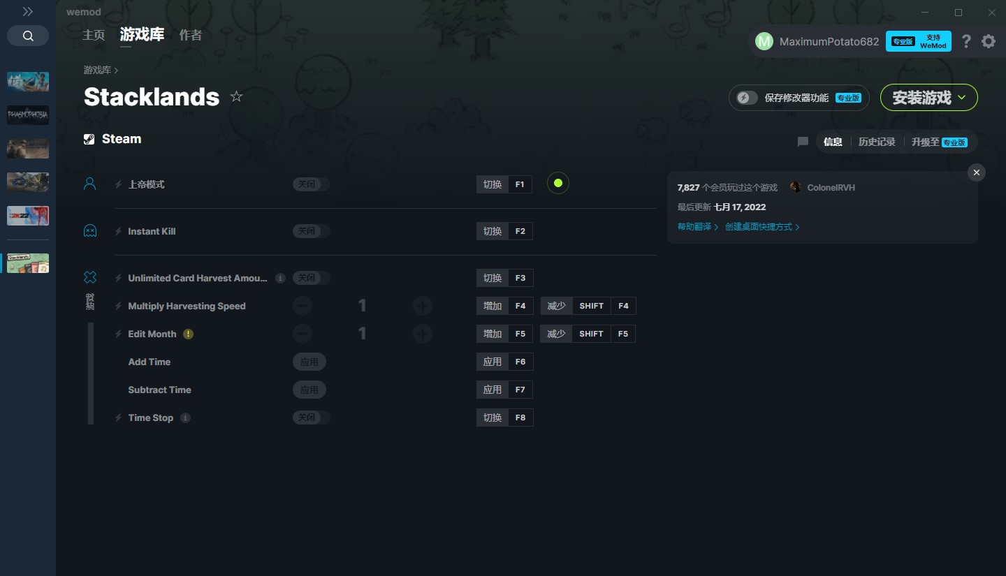Toggle Unlimited Card Harvest Amount switch
The width and height of the screenshot is (1006, 576).
(x=311, y=278)
